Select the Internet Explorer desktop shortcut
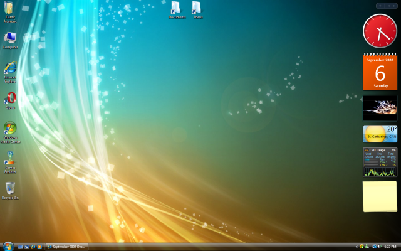The width and height of the screenshot is (401, 251). (10, 72)
